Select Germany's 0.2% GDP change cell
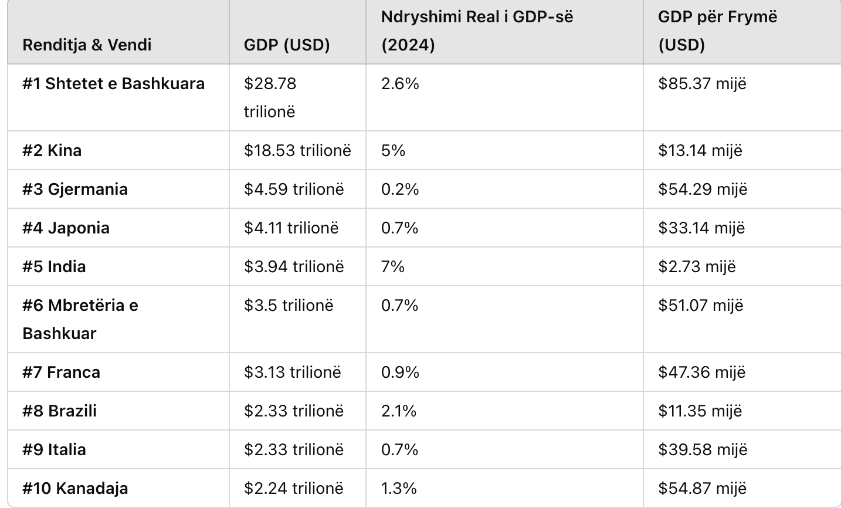Screen dimensions: 841x508 coord(400,189)
